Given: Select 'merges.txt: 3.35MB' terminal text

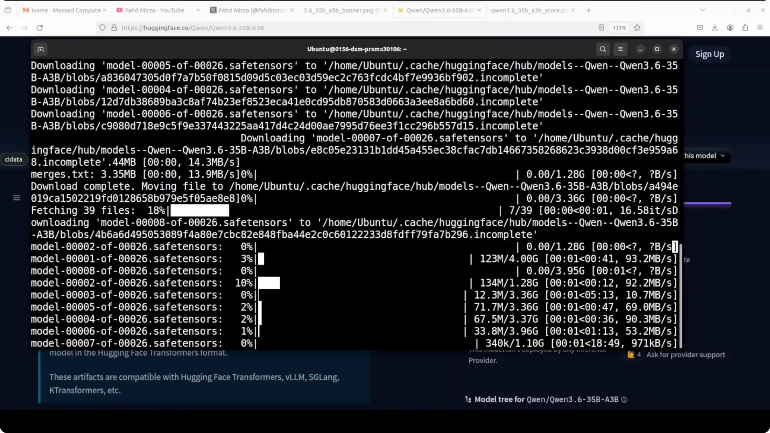Looking at the screenshot, I should tap(83, 174).
